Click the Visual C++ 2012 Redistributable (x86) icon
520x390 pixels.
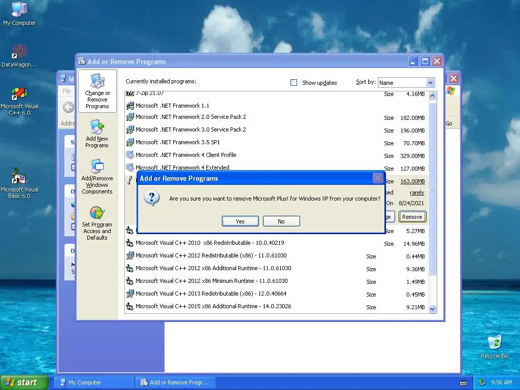[x=130, y=256]
